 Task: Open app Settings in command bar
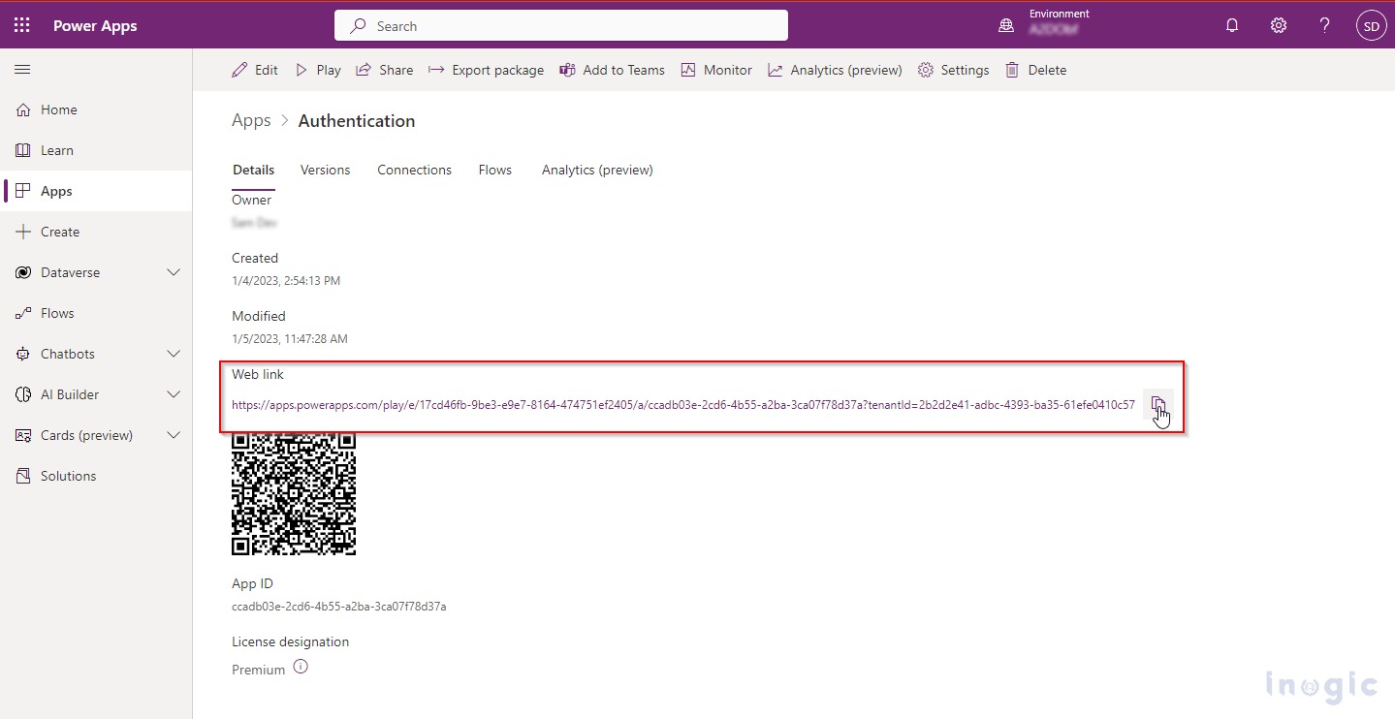[x=953, y=70]
